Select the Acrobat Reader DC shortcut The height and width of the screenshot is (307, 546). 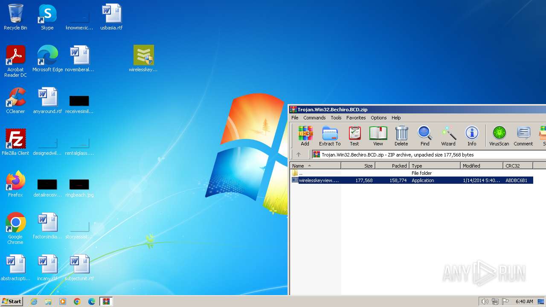(x=15, y=61)
